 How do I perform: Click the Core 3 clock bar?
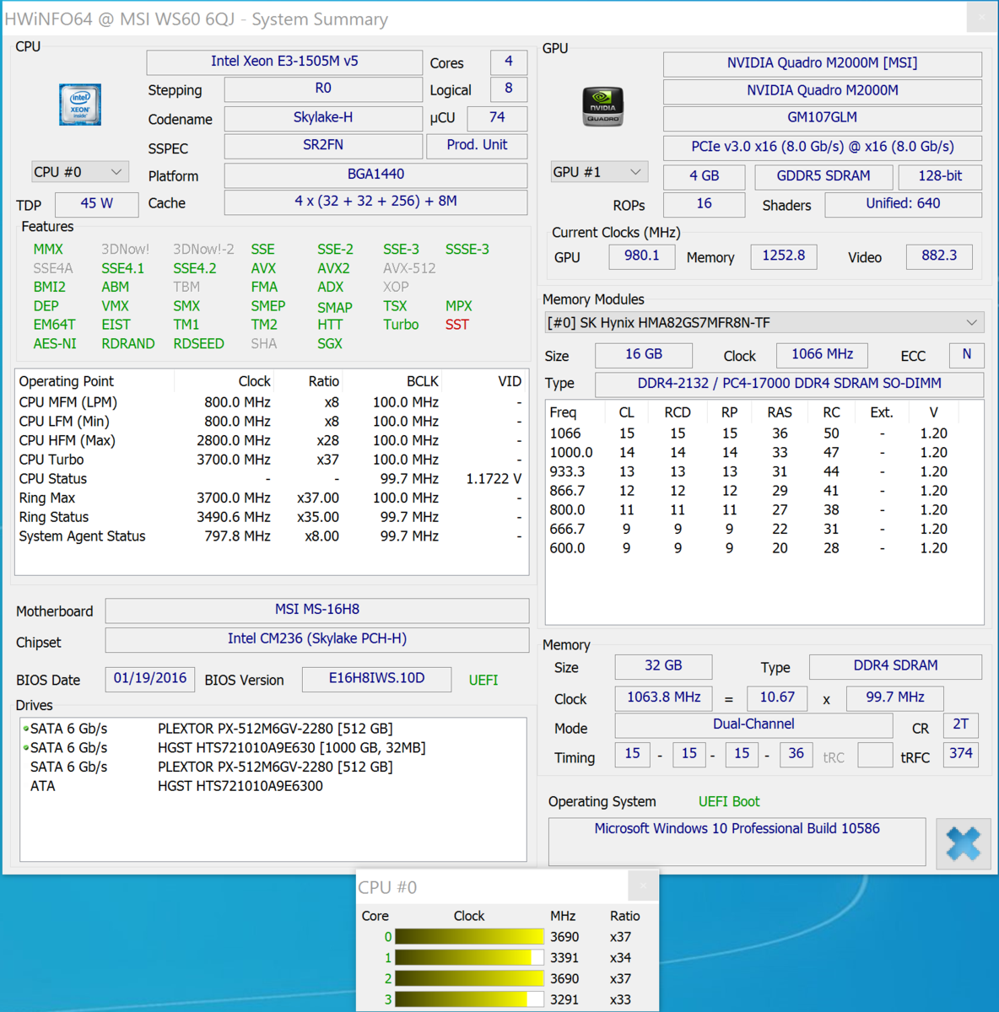[469, 999]
